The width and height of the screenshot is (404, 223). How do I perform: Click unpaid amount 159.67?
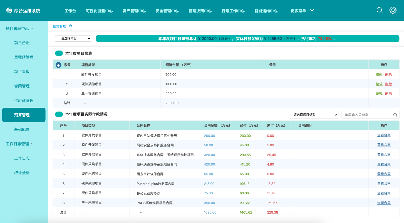point(272,203)
